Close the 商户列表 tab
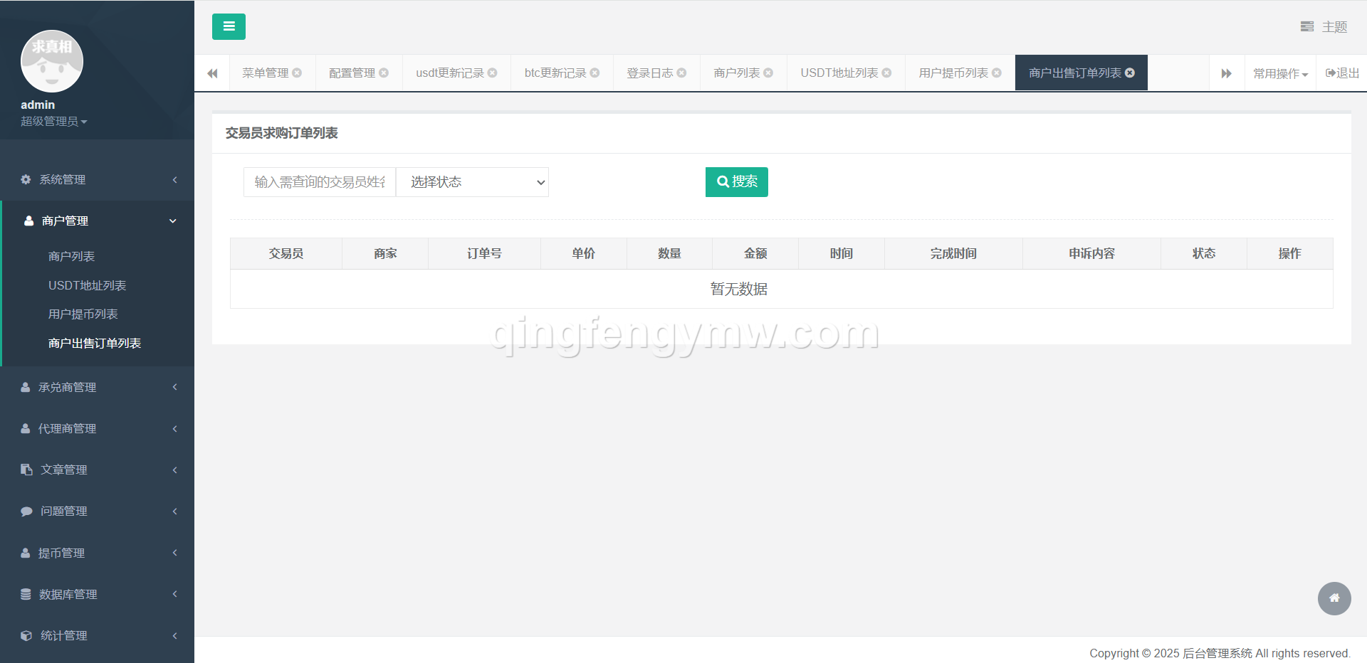Viewport: 1367px width, 663px height. pos(768,73)
